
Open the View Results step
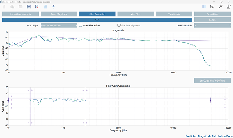pyautogui.click(x=174, y=14)
